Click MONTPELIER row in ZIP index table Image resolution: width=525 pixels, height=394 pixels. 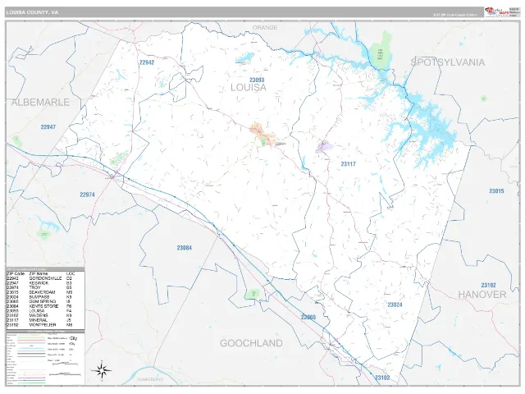[40, 325]
